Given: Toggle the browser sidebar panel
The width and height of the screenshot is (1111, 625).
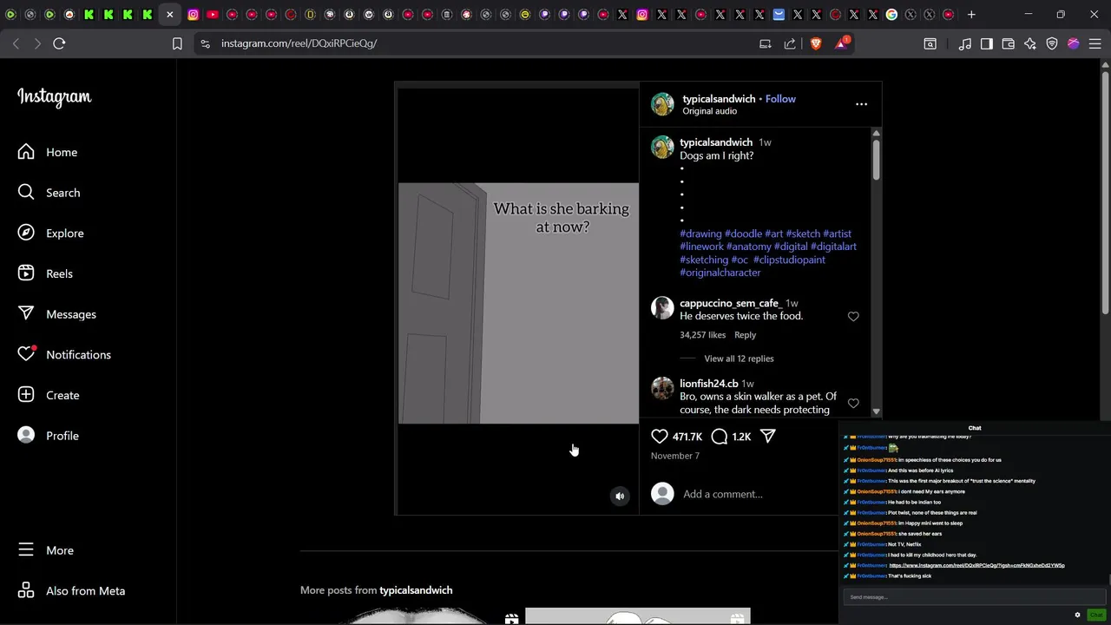Looking at the screenshot, I should point(987,43).
